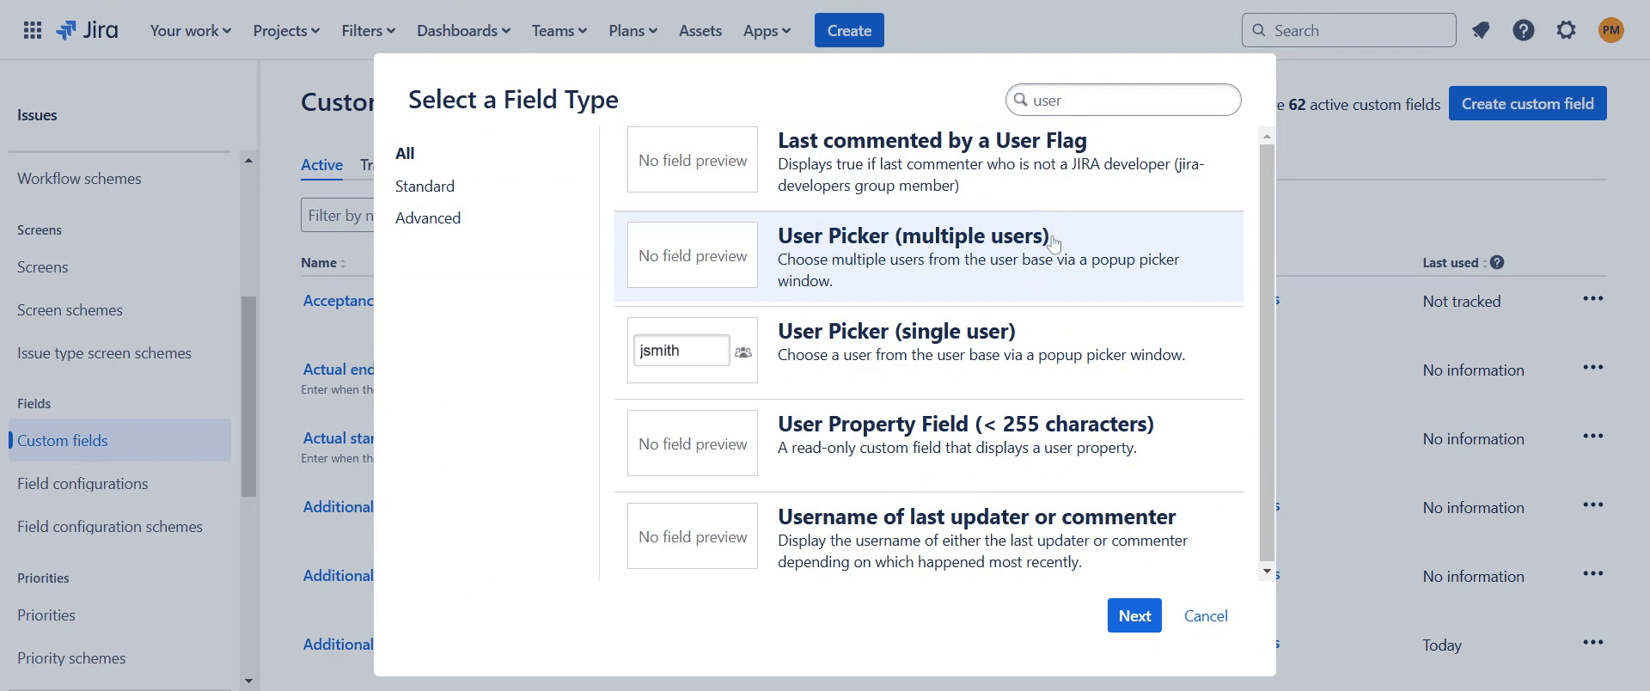This screenshot has height=691, width=1650.
Task: Open the settings gear icon
Action: point(1567,31)
